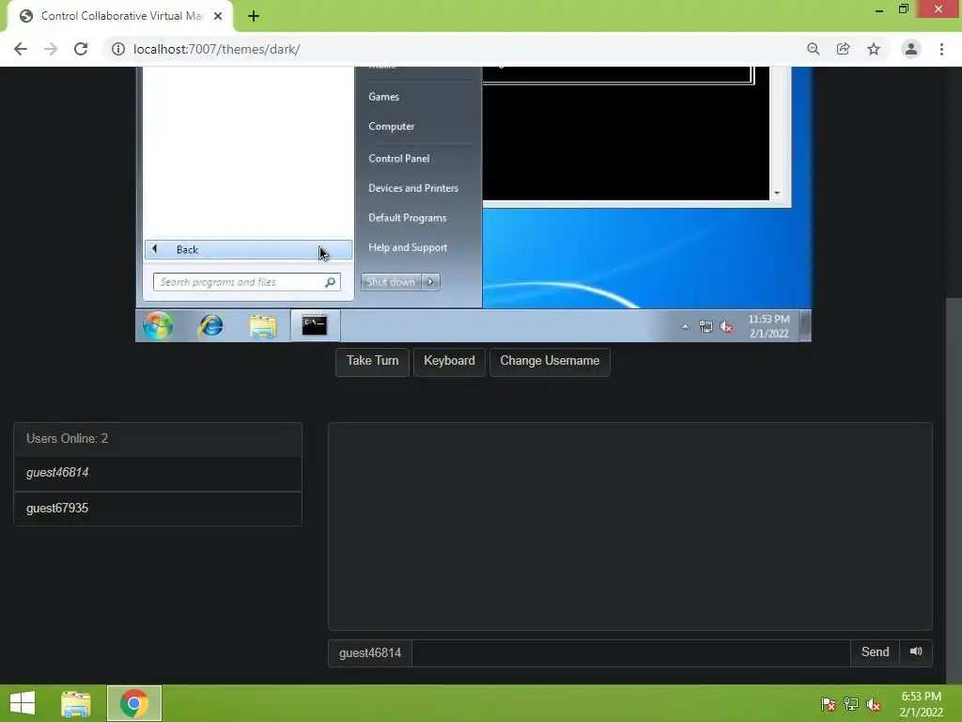This screenshot has width=962, height=722.
Task: Click the VM muted volume tray icon
Action: click(x=726, y=326)
